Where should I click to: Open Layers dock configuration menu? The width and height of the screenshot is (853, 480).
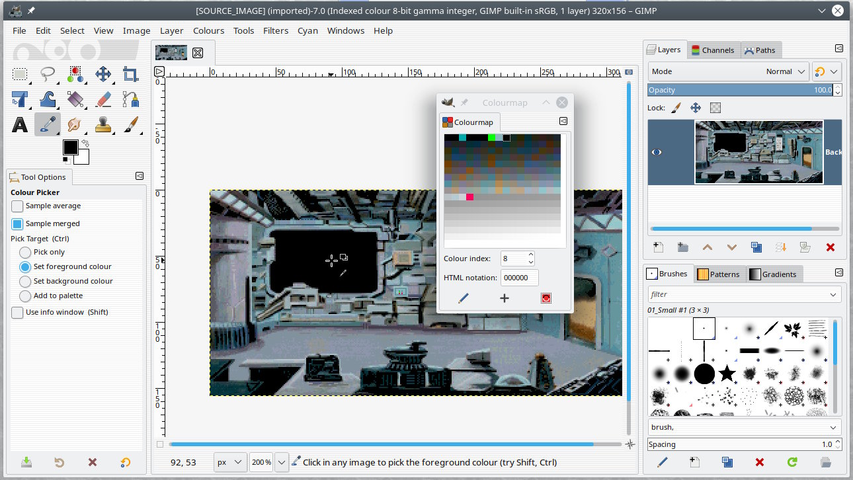pyautogui.click(x=839, y=48)
